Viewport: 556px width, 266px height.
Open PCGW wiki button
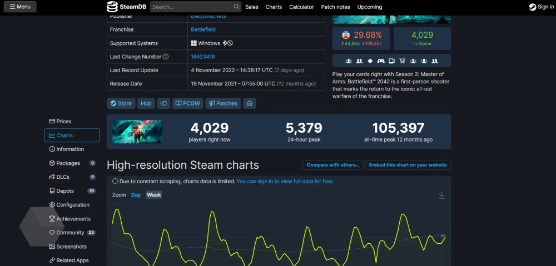187,103
